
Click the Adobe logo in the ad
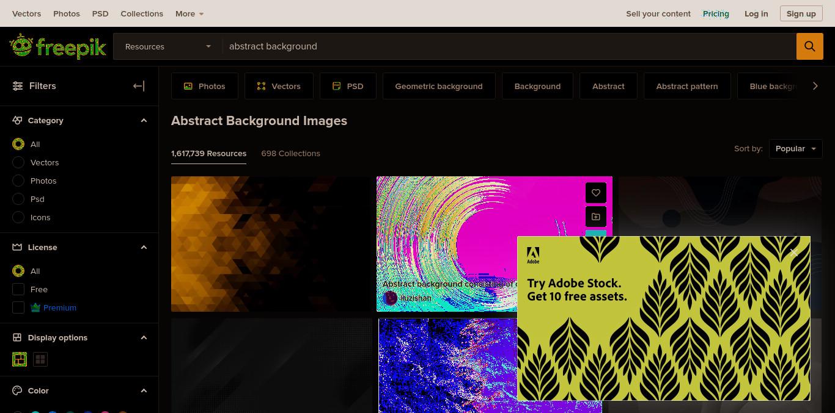(x=533, y=255)
